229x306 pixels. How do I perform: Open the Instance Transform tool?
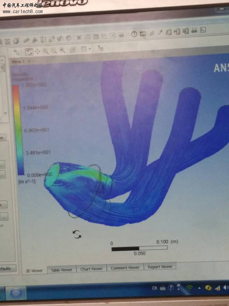(52, 39)
